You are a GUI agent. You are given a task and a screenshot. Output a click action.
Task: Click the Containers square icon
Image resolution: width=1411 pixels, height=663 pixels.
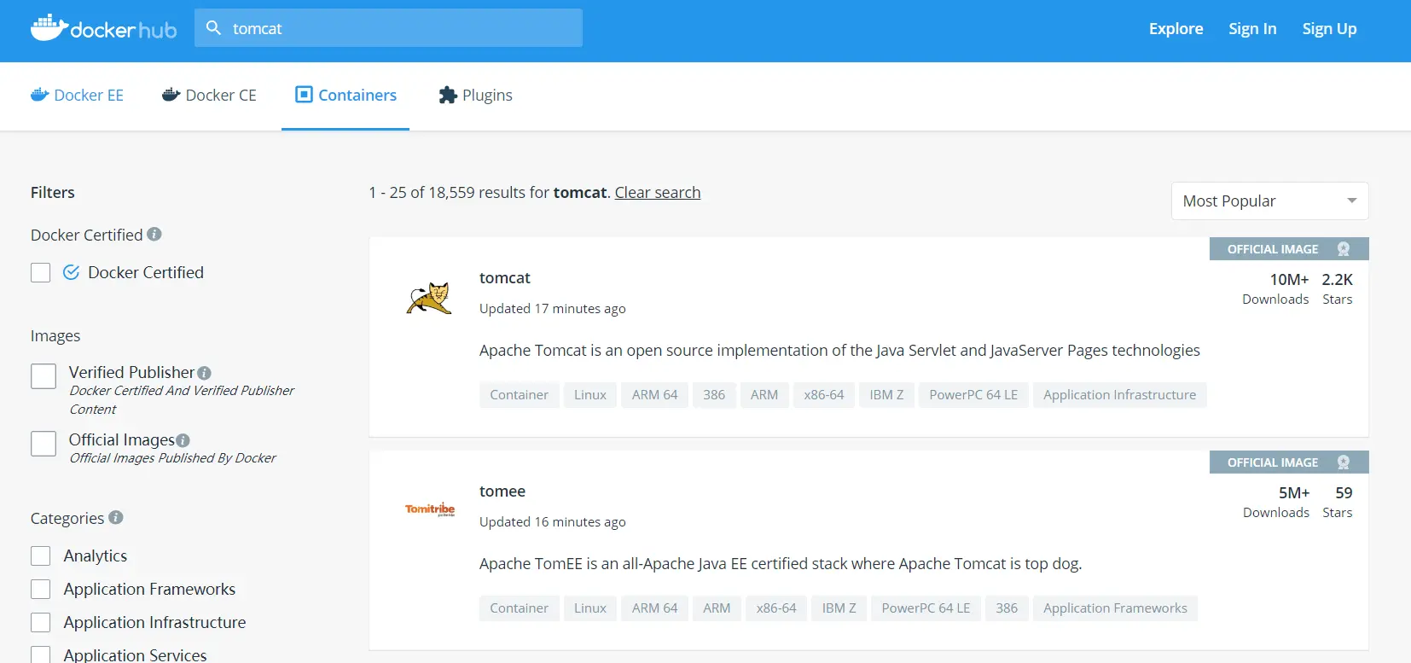pyautogui.click(x=304, y=95)
